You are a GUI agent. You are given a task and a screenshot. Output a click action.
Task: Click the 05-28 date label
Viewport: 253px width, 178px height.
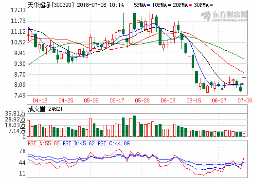[142, 100]
